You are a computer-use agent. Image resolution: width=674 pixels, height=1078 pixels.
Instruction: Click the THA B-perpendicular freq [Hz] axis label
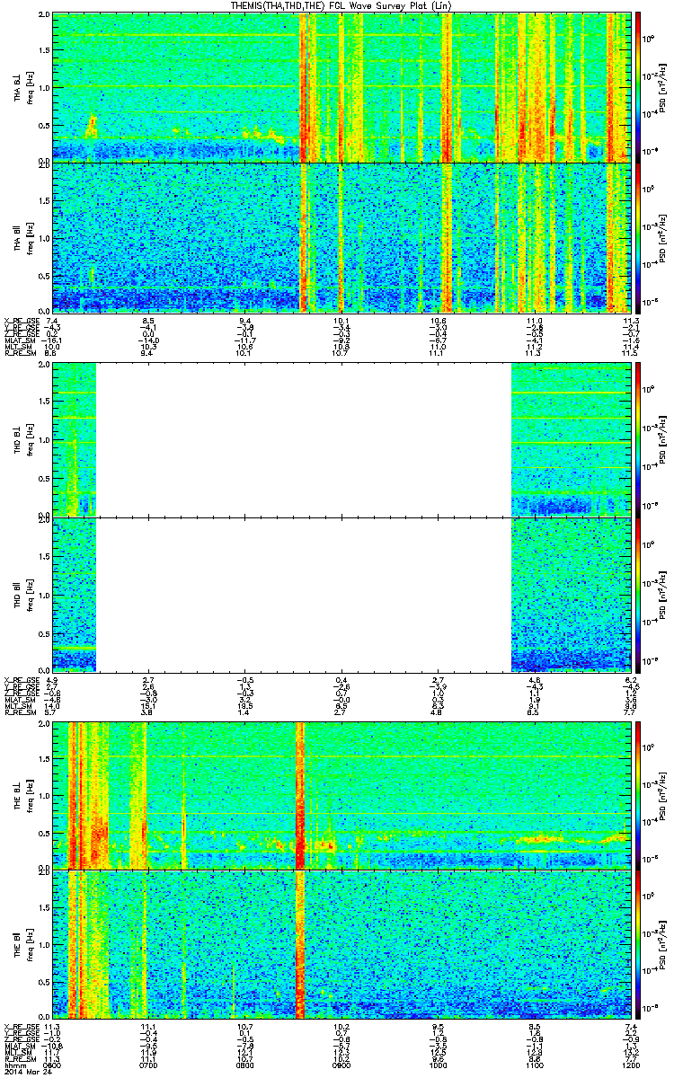29,87
